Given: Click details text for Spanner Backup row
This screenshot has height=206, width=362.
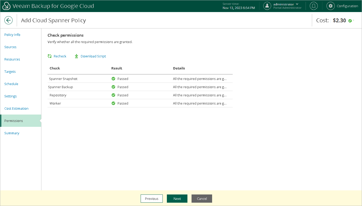Looking at the screenshot, I should click(x=200, y=87).
